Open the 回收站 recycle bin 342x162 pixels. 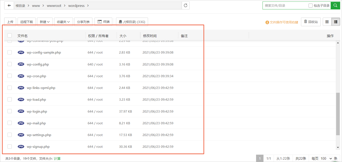point(311,22)
